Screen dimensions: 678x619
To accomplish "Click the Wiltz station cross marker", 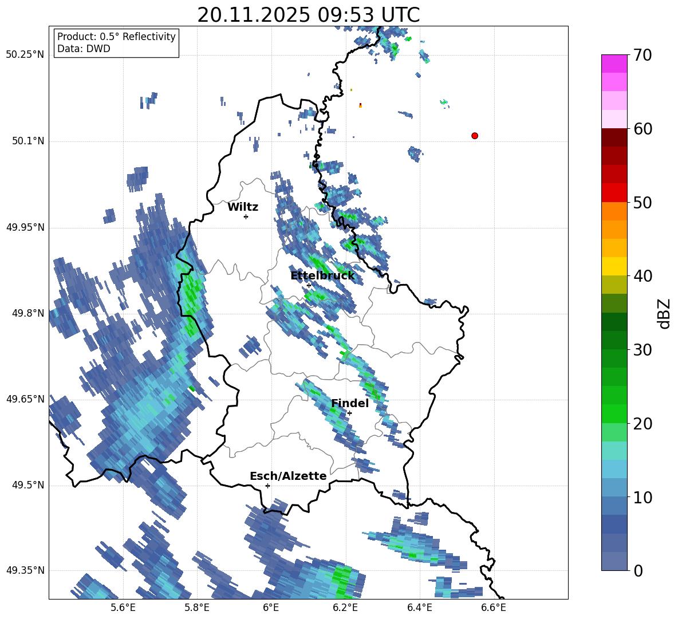I will point(246,216).
